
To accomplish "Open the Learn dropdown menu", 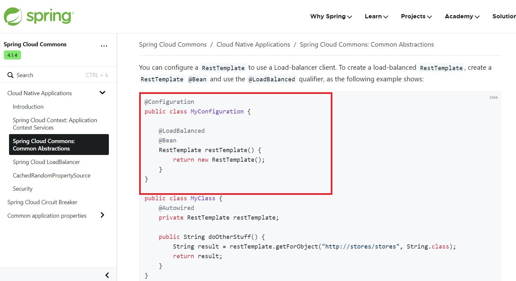I will pyautogui.click(x=376, y=16).
